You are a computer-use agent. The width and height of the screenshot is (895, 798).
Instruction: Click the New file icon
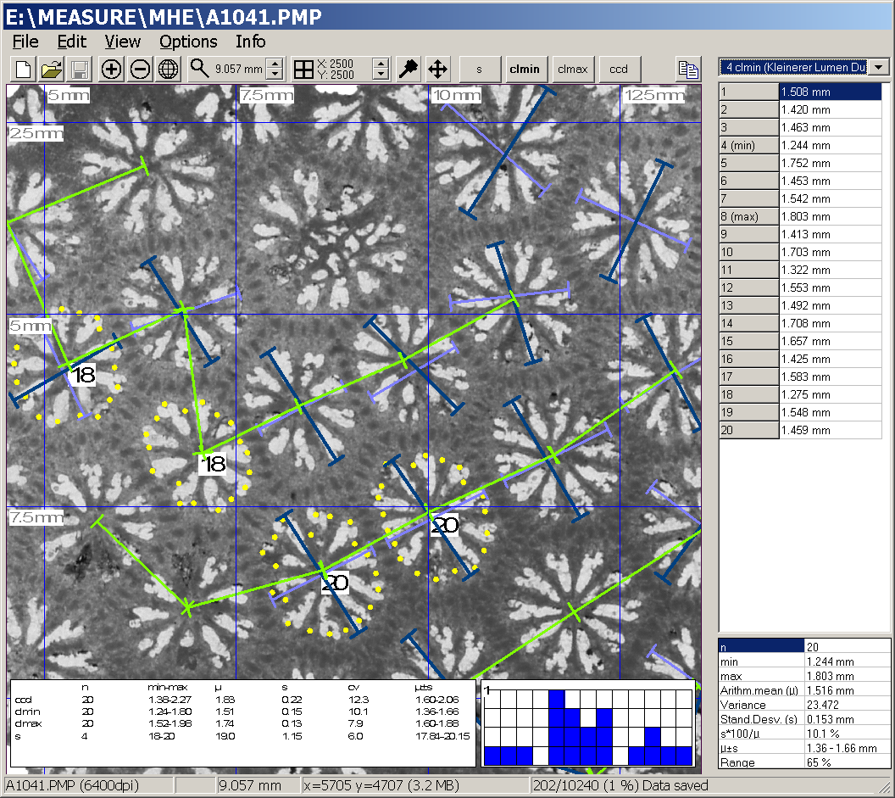click(x=24, y=70)
